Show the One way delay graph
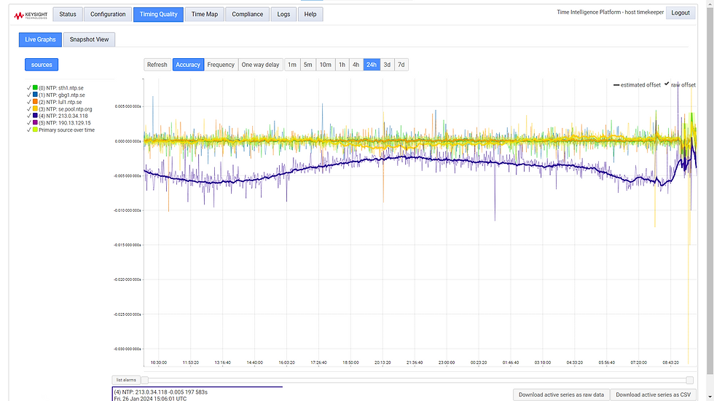The image size is (714, 401). pos(261,65)
